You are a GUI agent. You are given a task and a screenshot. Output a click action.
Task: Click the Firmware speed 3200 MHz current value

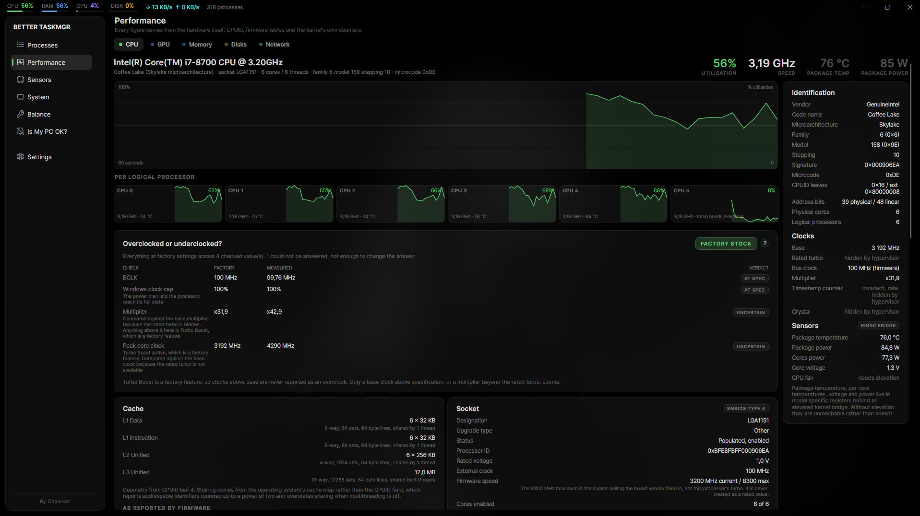point(729,481)
